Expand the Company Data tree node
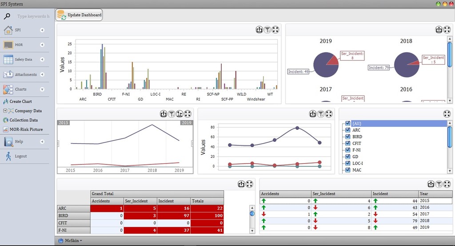 [5, 111]
